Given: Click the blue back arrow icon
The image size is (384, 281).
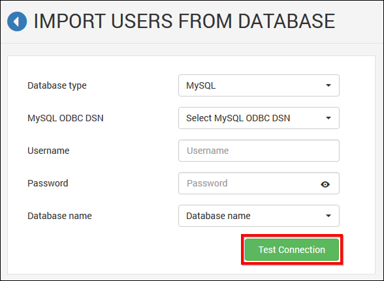Looking at the screenshot, I should [x=17, y=22].
